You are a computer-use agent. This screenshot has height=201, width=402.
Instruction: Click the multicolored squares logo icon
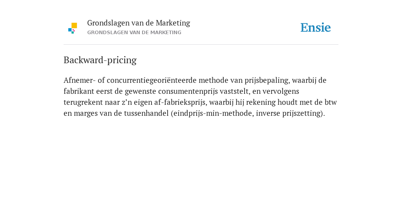[73, 28]
